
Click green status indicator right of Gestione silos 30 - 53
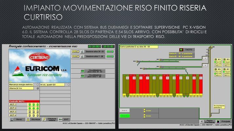[110, 51]
